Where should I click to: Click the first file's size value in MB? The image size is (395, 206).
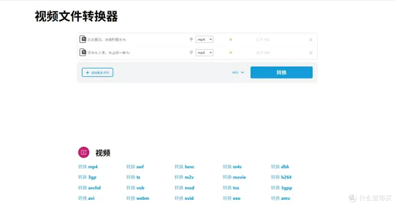[x=263, y=40]
